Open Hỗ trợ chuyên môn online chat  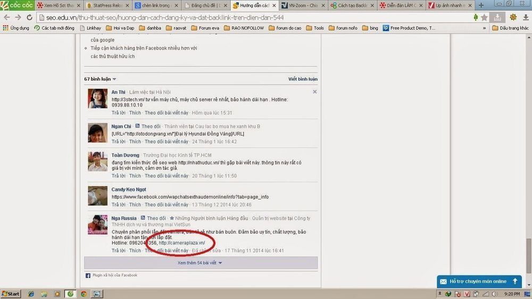pos(479,281)
